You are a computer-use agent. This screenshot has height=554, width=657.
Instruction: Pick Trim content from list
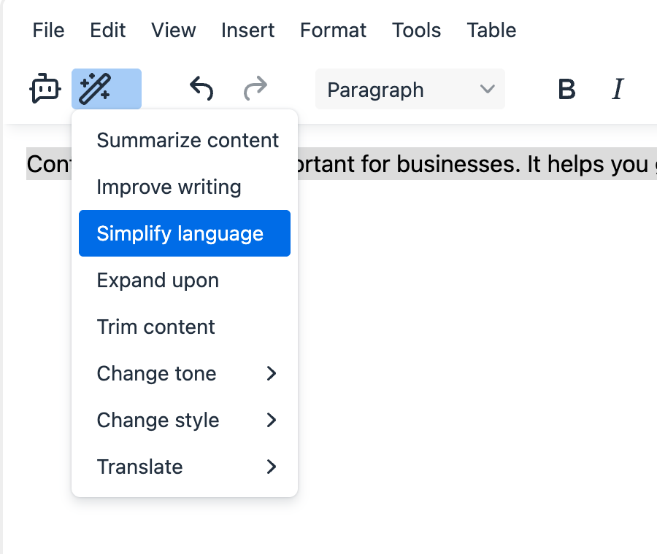155,327
